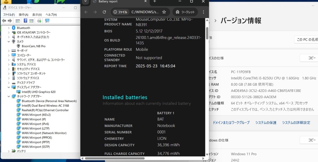
Task: Select Realtek(R) PCI(e) Ethernet Controller
Action: click(x=45, y=110)
